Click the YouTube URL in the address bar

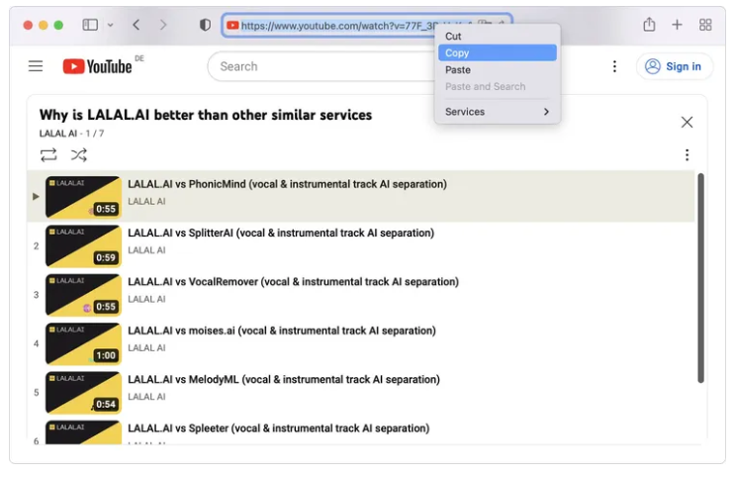click(339, 26)
